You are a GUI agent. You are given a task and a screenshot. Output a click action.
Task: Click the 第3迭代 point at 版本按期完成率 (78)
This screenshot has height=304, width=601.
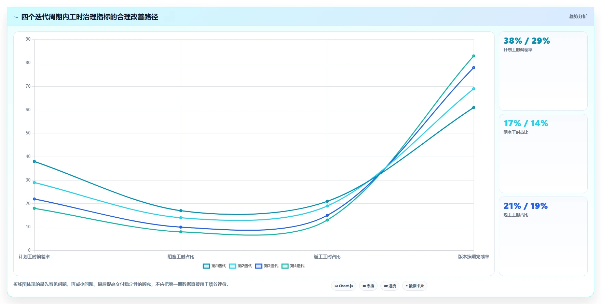click(474, 68)
